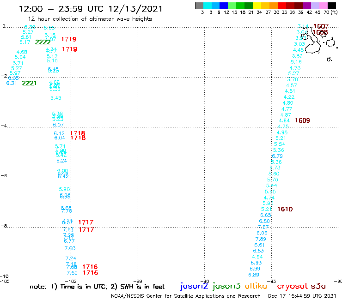The image size is (342, 300).
Task: Click the cyan 6 ft legend swatch
Action: tap(208, 6)
